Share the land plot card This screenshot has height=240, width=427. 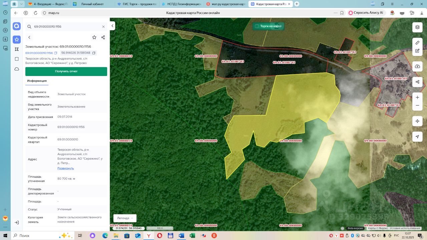click(x=103, y=37)
